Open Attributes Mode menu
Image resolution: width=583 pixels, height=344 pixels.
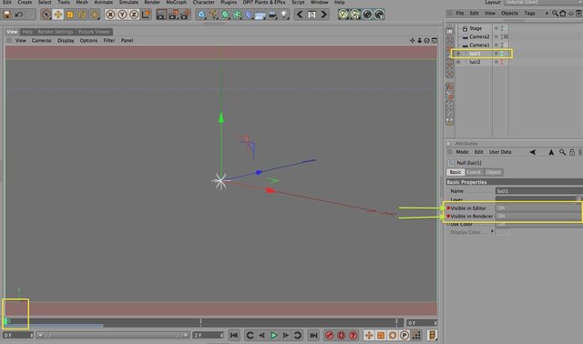pyautogui.click(x=462, y=152)
